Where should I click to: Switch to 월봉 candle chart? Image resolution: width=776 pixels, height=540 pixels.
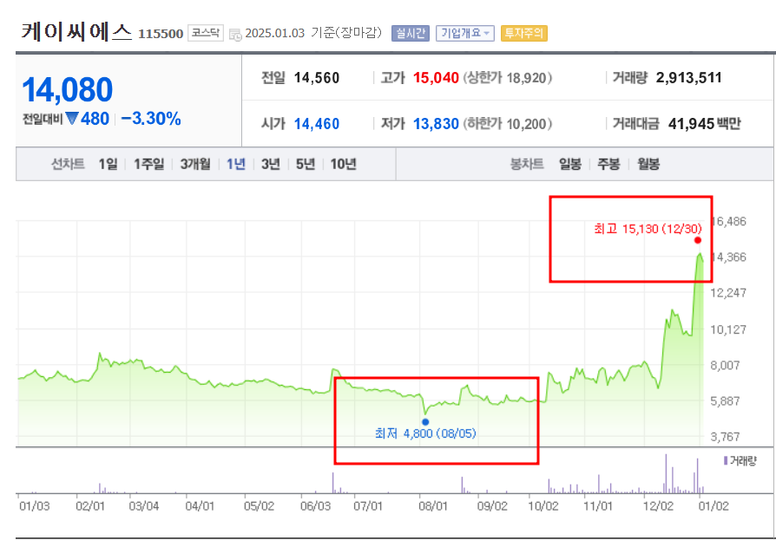(648, 164)
